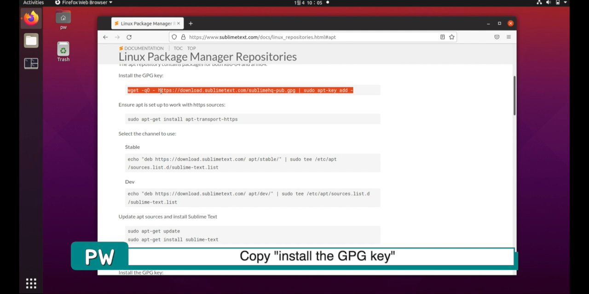View site security padlock information
The image size is (589, 294).
pyautogui.click(x=183, y=37)
